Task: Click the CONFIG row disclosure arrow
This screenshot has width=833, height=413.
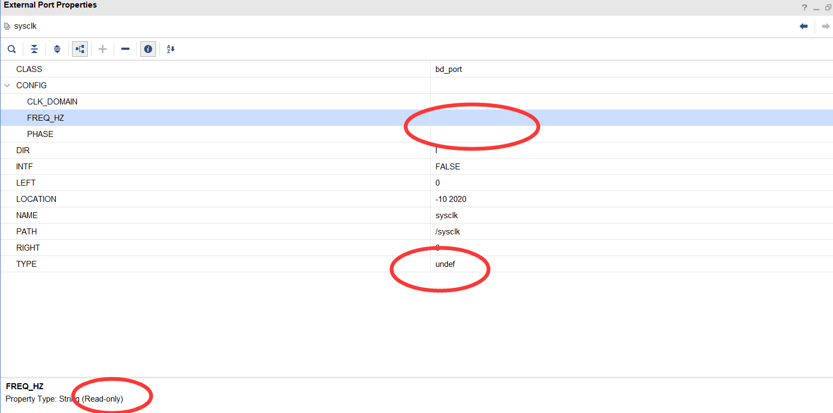Action: (x=6, y=85)
